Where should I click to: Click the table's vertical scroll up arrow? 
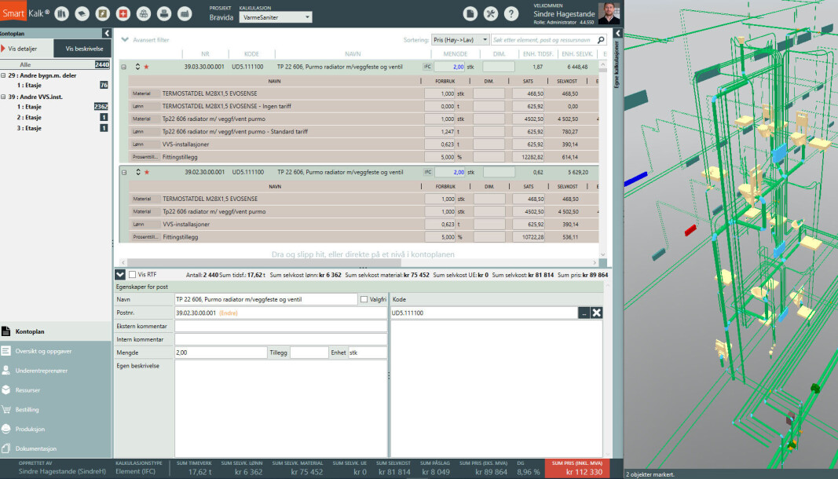point(603,64)
